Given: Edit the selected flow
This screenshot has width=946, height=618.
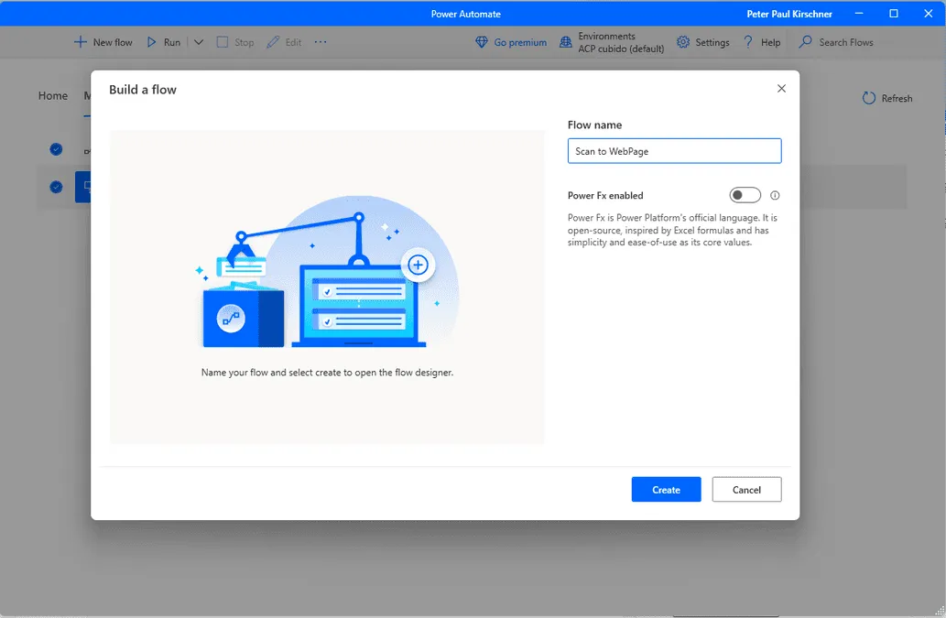Looking at the screenshot, I should click(x=283, y=42).
